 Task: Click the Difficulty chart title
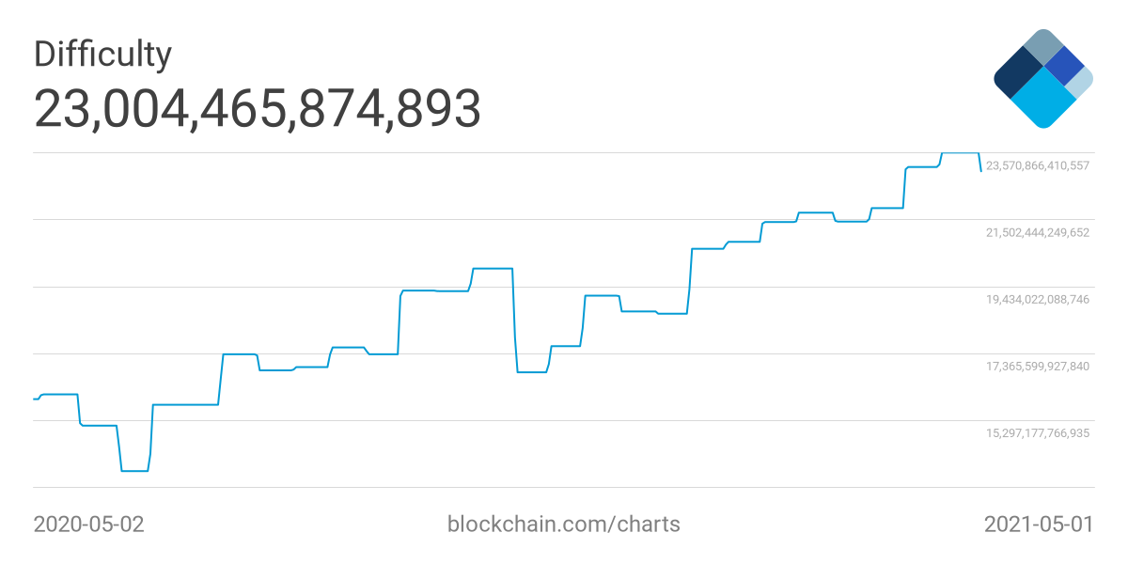tap(102, 54)
